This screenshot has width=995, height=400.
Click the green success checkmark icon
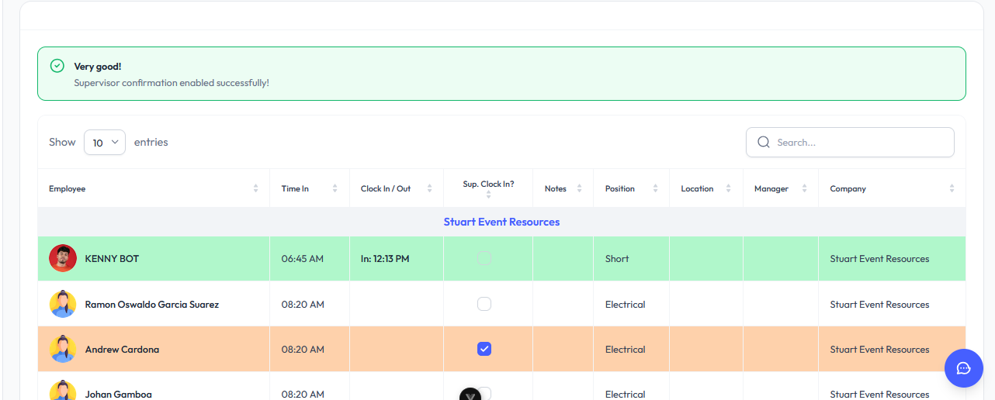coord(57,66)
